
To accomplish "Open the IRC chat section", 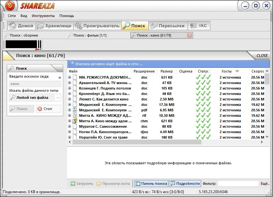I will [199, 26].
